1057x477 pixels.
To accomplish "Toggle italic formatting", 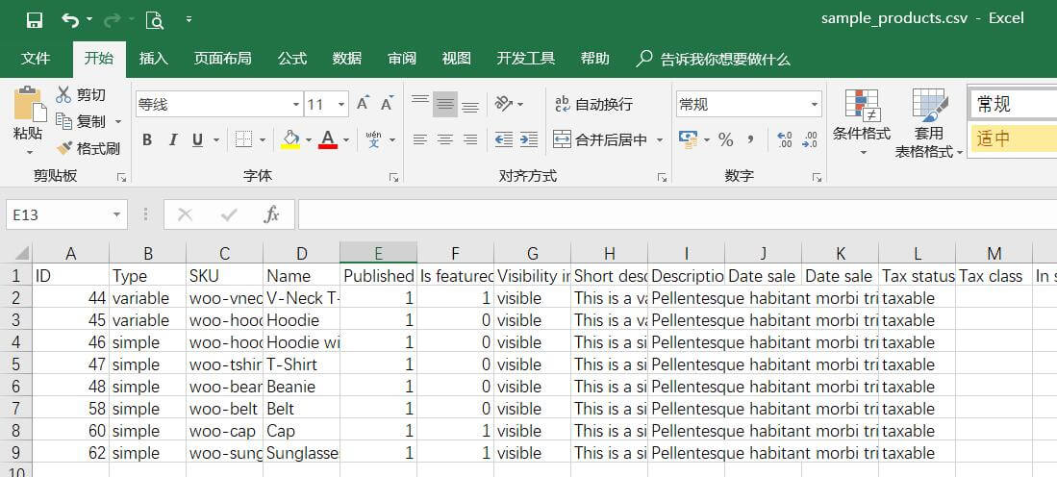I will (173, 139).
